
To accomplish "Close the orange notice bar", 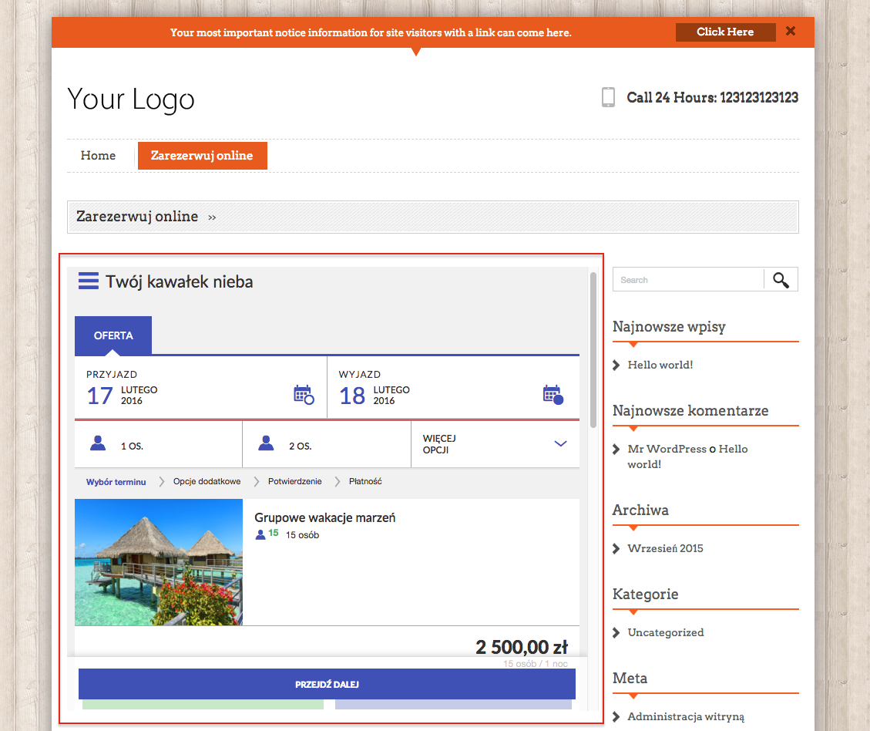I will tap(791, 31).
